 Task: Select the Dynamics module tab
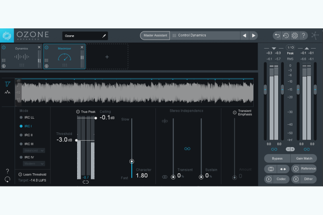pyautogui.click(x=22, y=57)
